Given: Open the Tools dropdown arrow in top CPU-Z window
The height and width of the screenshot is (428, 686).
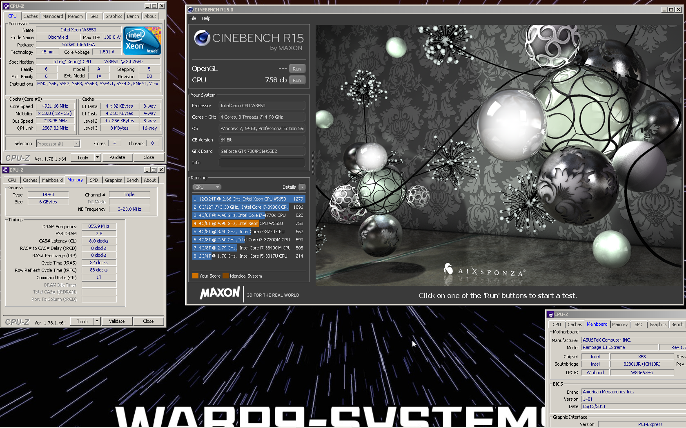Looking at the screenshot, I should [x=97, y=157].
